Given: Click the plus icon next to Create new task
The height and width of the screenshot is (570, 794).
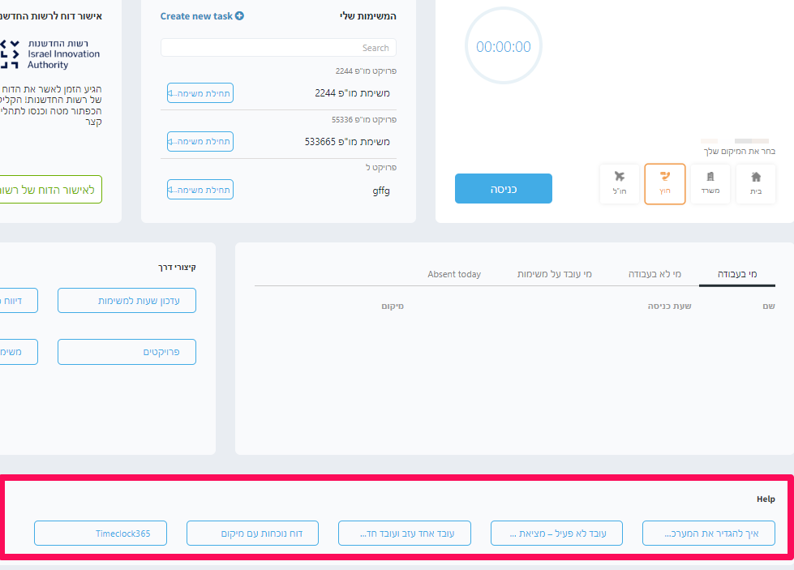Looking at the screenshot, I should pos(239,15).
